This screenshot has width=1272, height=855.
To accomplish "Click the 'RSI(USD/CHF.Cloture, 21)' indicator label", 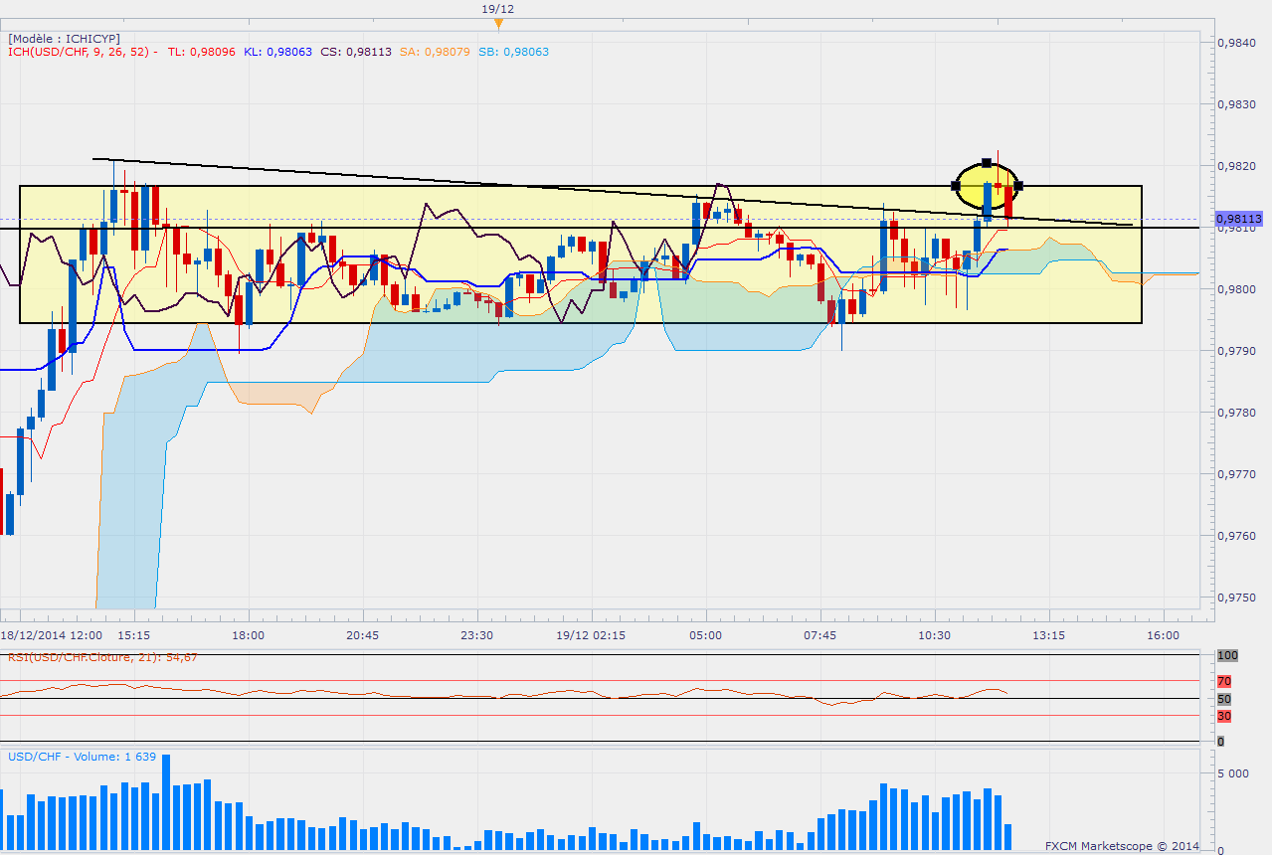I will pyautogui.click(x=85, y=657).
